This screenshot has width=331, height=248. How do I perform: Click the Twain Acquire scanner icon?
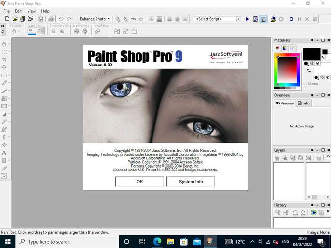(x=30, y=19)
